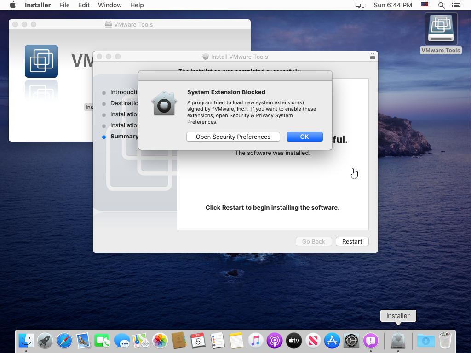
Task: Click the Spotlight search icon
Action: tap(441, 5)
